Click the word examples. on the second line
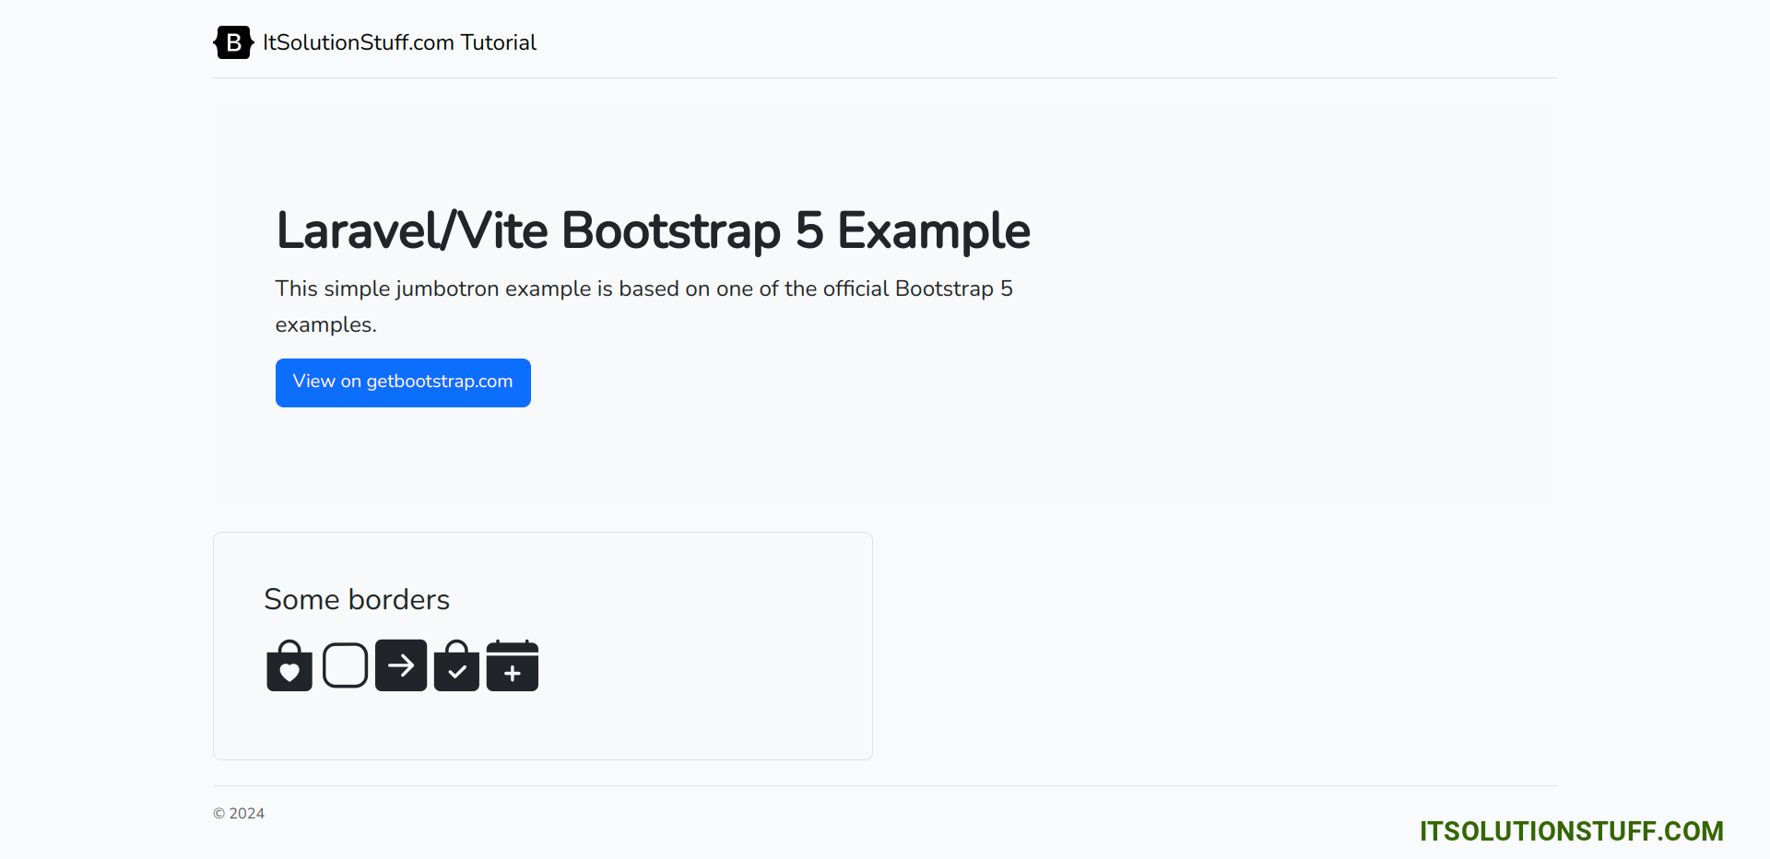 point(326,324)
